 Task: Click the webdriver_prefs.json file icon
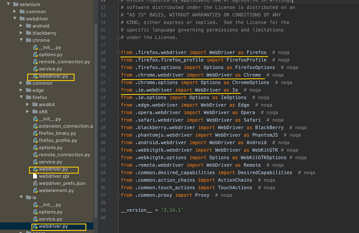[36, 183]
